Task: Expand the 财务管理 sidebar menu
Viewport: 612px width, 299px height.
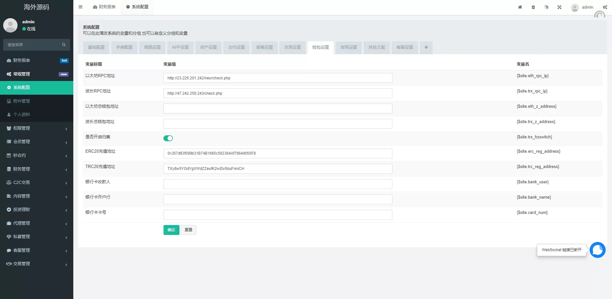Action: [x=37, y=169]
